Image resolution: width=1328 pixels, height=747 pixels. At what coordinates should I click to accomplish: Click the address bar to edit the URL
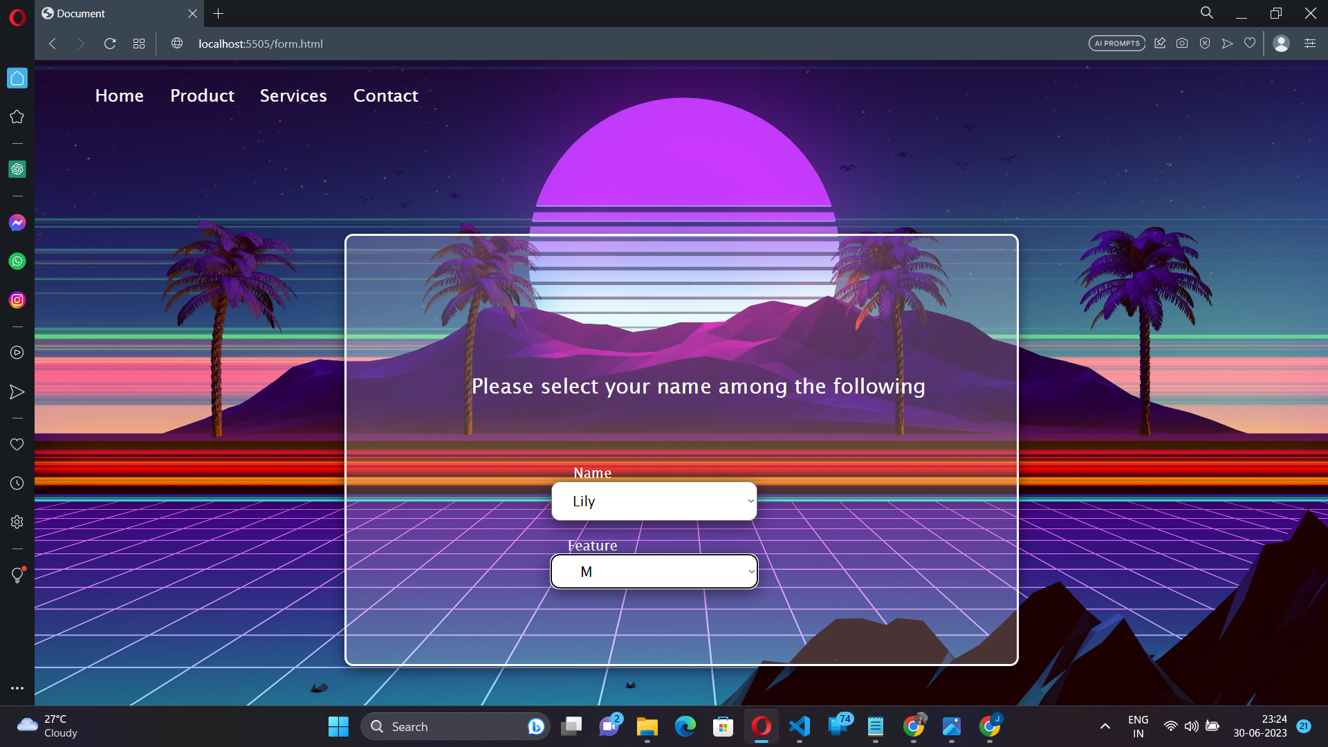tap(260, 44)
